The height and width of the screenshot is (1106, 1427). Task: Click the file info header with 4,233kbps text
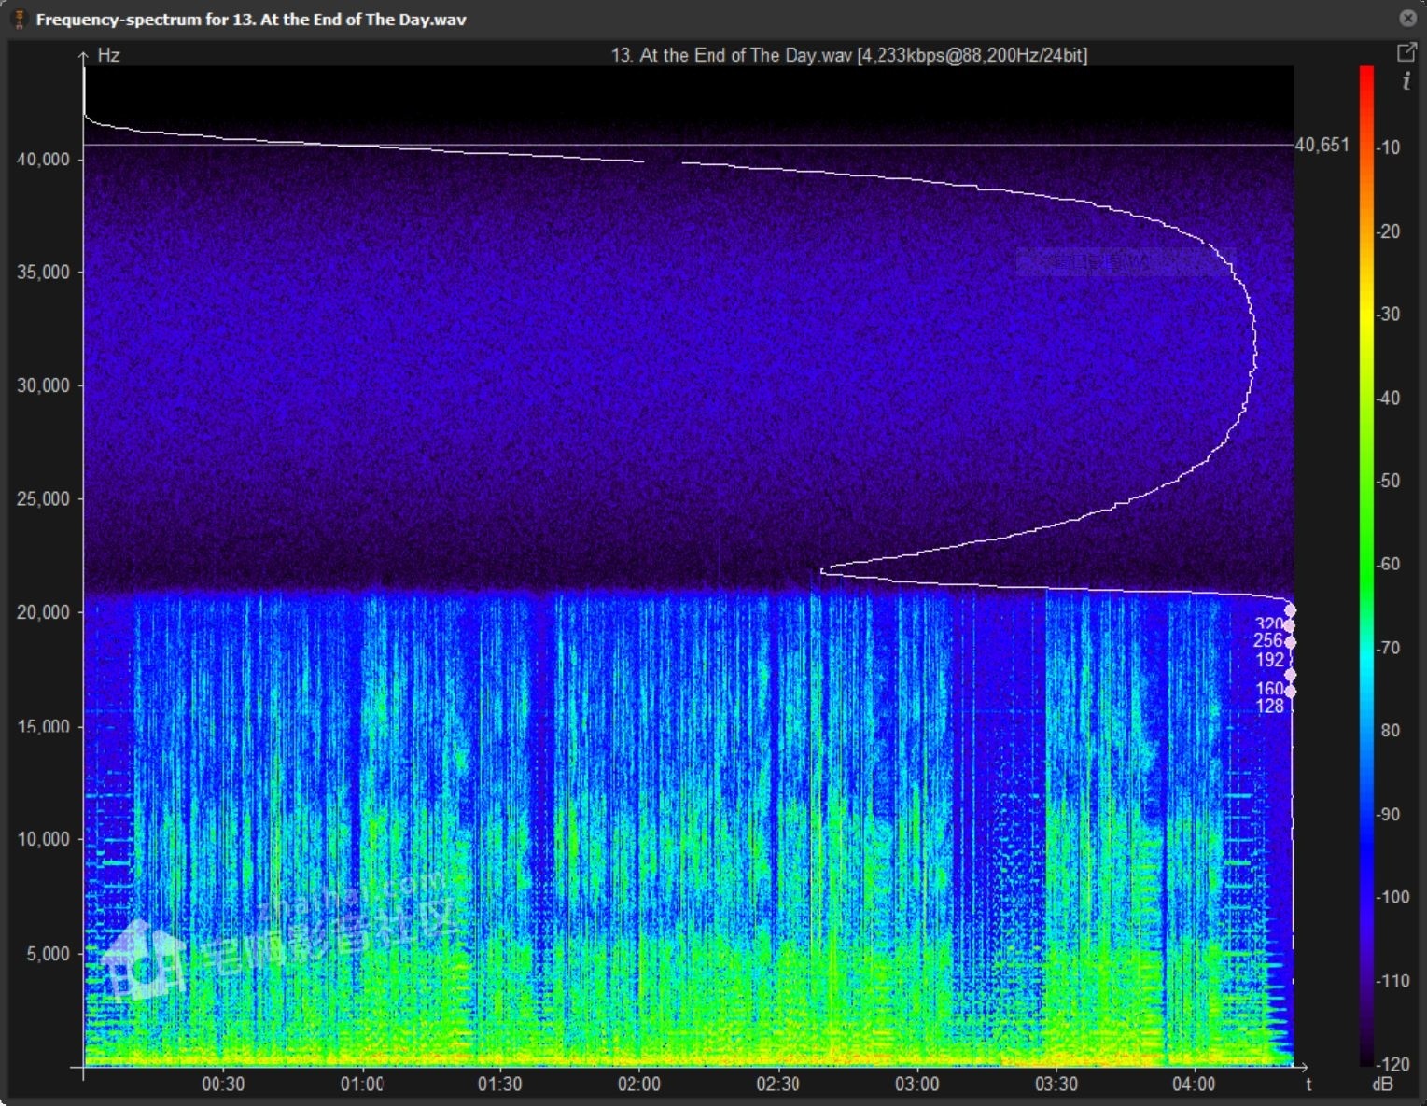click(x=849, y=55)
